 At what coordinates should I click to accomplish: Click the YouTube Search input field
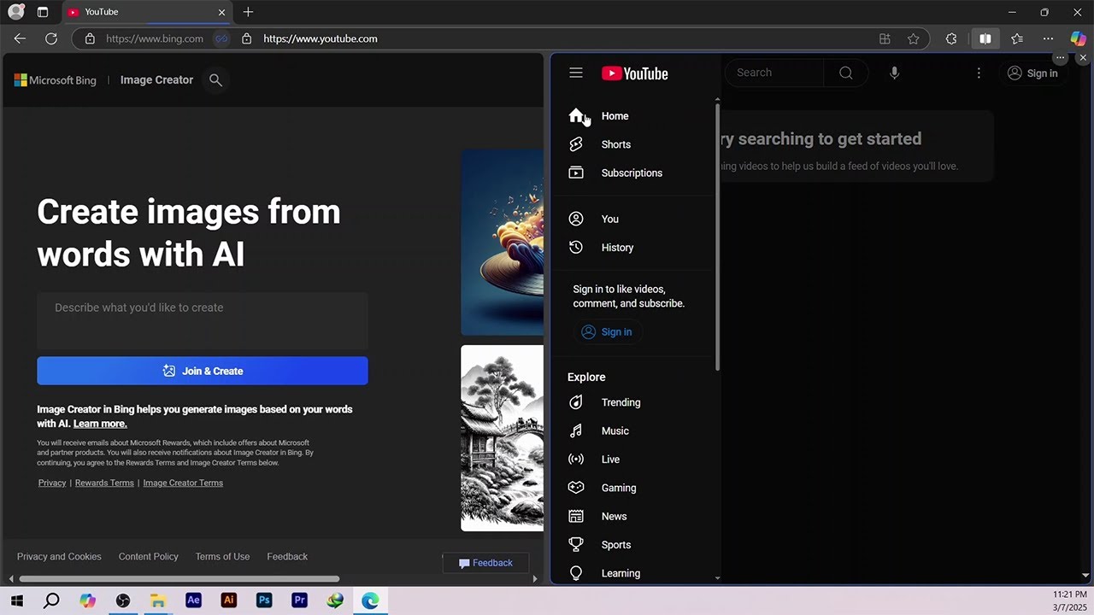pyautogui.click(x=774, y=73)
